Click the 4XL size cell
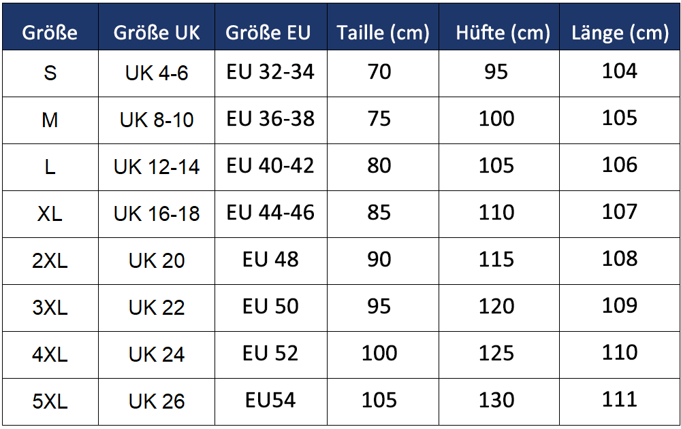The image size is (681, 429). pos(50,355)
